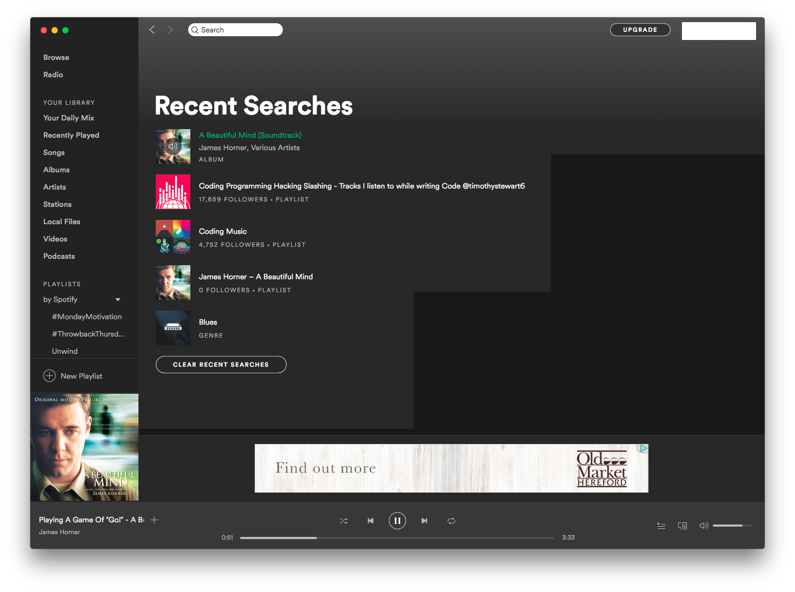Viewport: 795px width, 592px height.
Task: Open Recently Played from the sidebar
Action: click(71, 135)
